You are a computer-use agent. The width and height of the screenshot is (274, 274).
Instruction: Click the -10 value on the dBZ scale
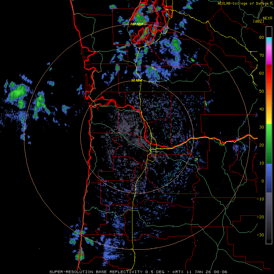(x=260, y=199)
